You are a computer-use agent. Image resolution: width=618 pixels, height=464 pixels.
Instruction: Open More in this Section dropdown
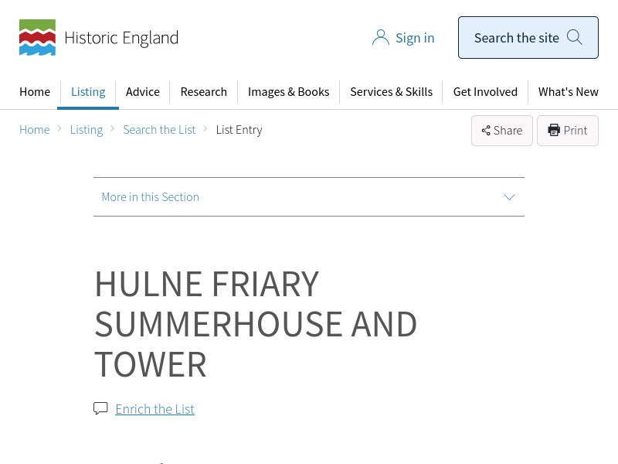click(x=151, y=197)
